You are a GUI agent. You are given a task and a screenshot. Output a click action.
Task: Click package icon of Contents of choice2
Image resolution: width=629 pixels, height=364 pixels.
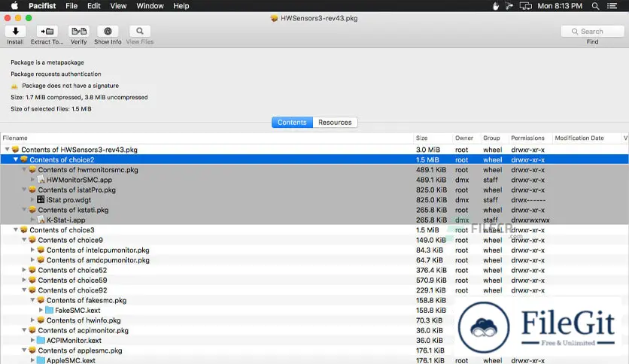tap(24, 159)
